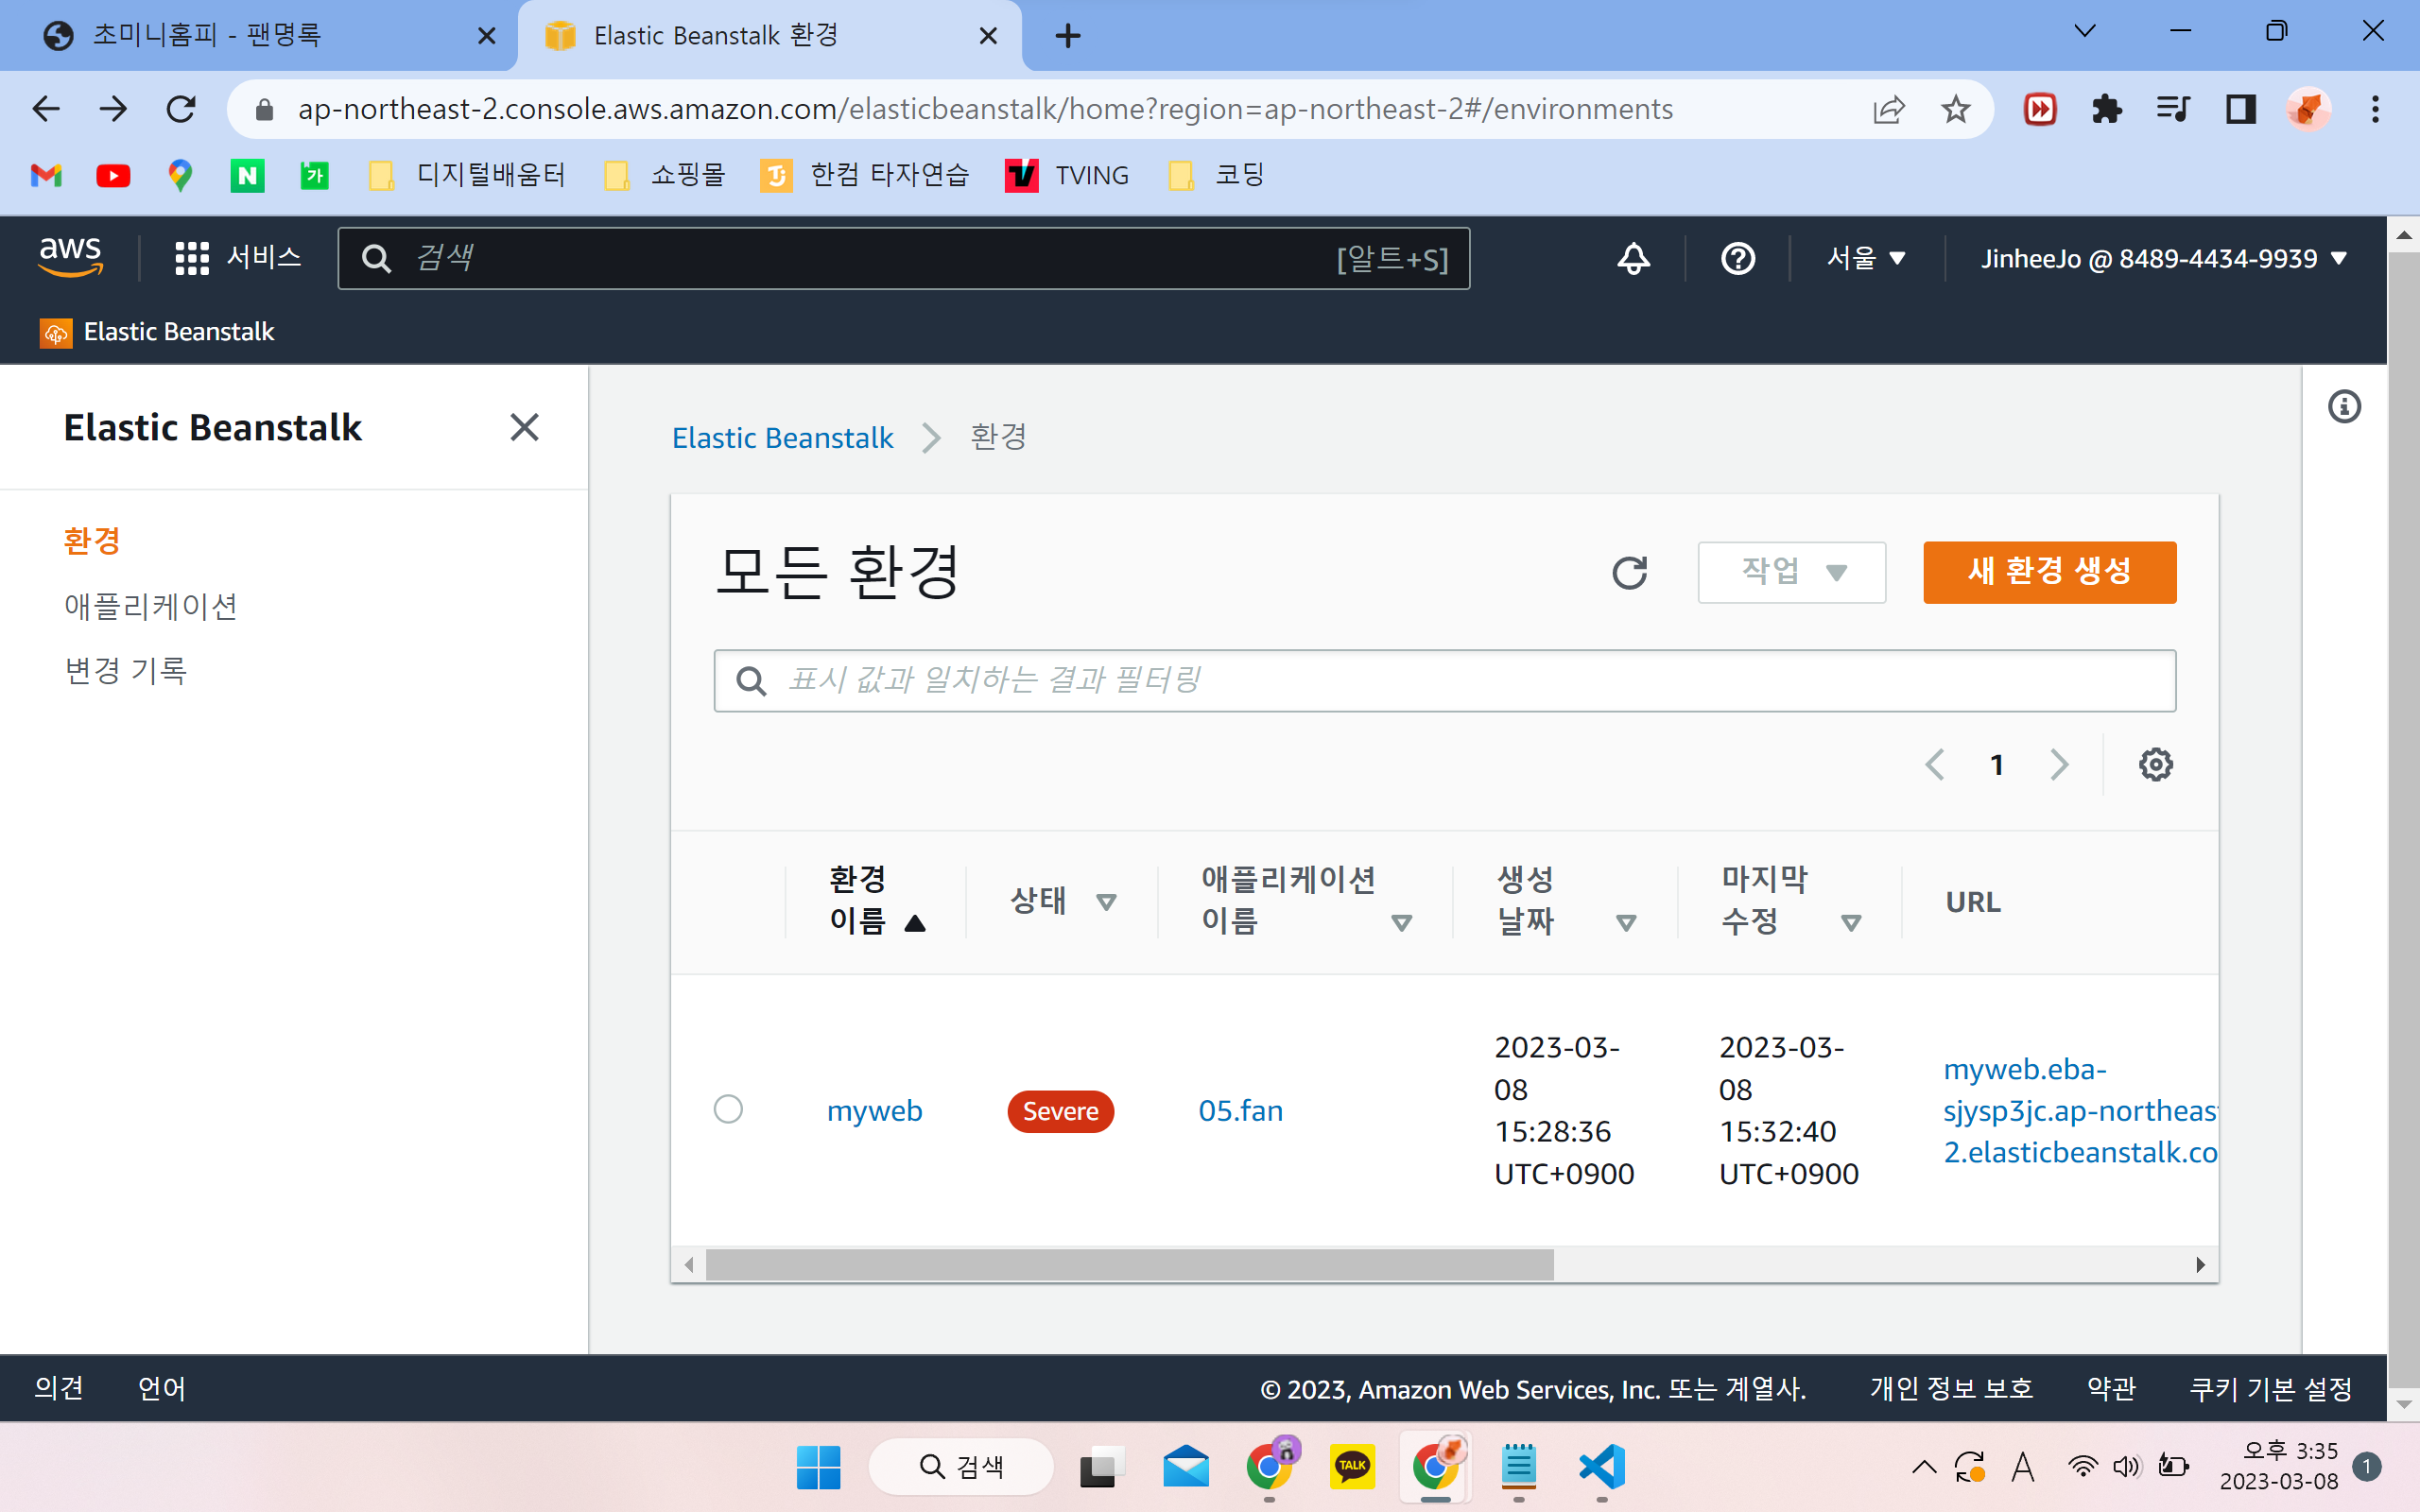Click 새 환경 생성 button
The width and height of the screenshot is (2420, 1512).
(x=2049, y=572)
